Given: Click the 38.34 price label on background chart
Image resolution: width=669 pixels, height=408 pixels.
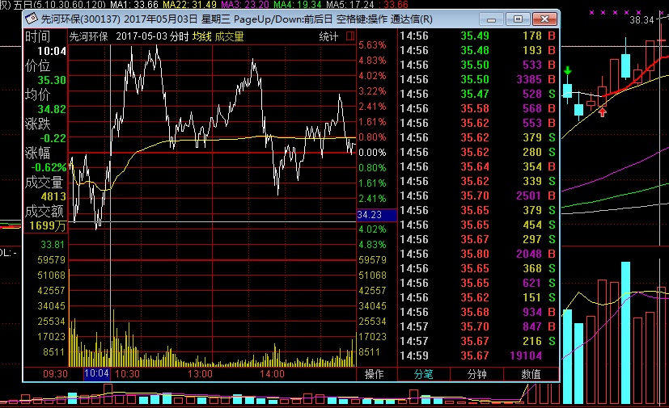Looking at the screenshot, I should coord(641,20).
